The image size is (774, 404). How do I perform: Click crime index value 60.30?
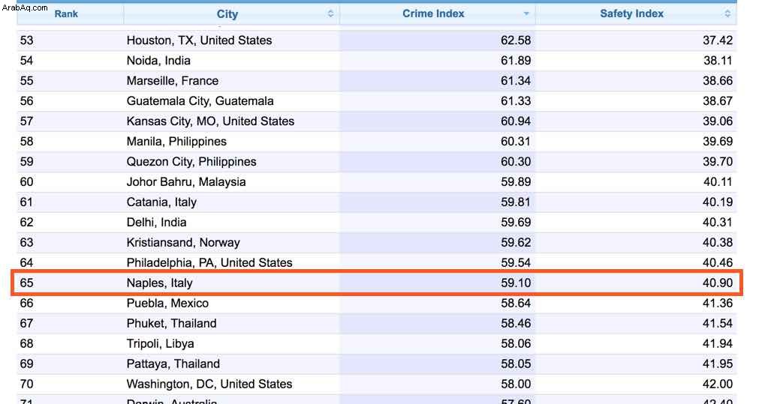click(516, 162)
